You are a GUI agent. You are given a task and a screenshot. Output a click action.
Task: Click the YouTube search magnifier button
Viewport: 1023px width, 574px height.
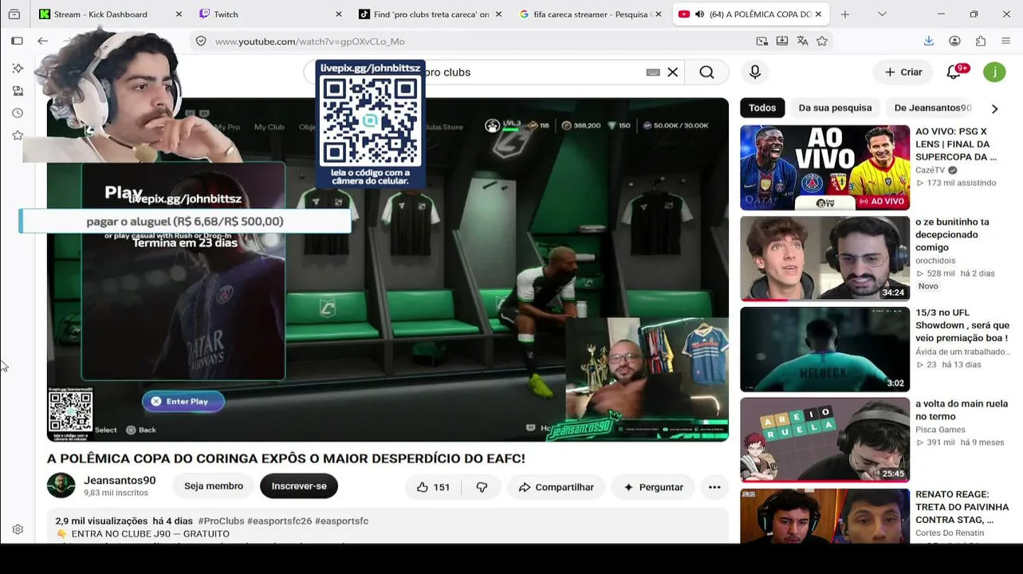point(706,72)
